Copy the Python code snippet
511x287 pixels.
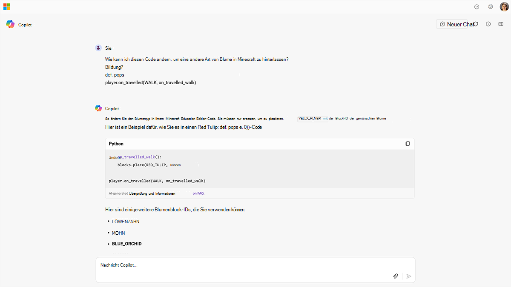(x=408, y=144)
